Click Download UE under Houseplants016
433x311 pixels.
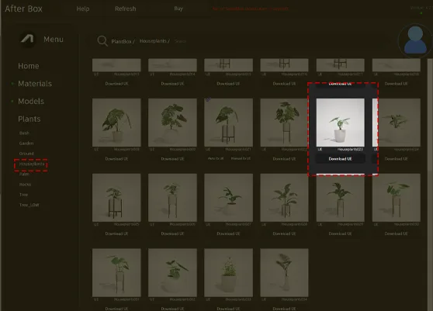click(284, 84)
